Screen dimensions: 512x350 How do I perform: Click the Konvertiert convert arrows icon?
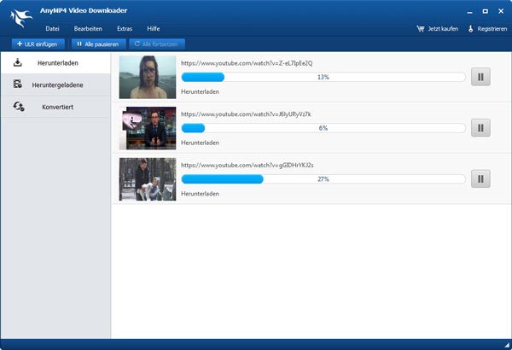(x=19, y=106)
